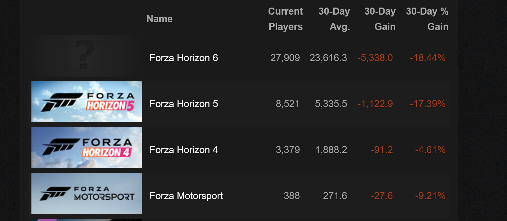Click the partially visible thumbnail below Forza Motorsport
This screenshot has height=221, width=507.
87,220
